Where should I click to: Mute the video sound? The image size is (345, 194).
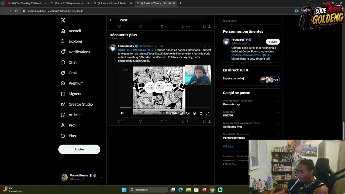(188, 113)
